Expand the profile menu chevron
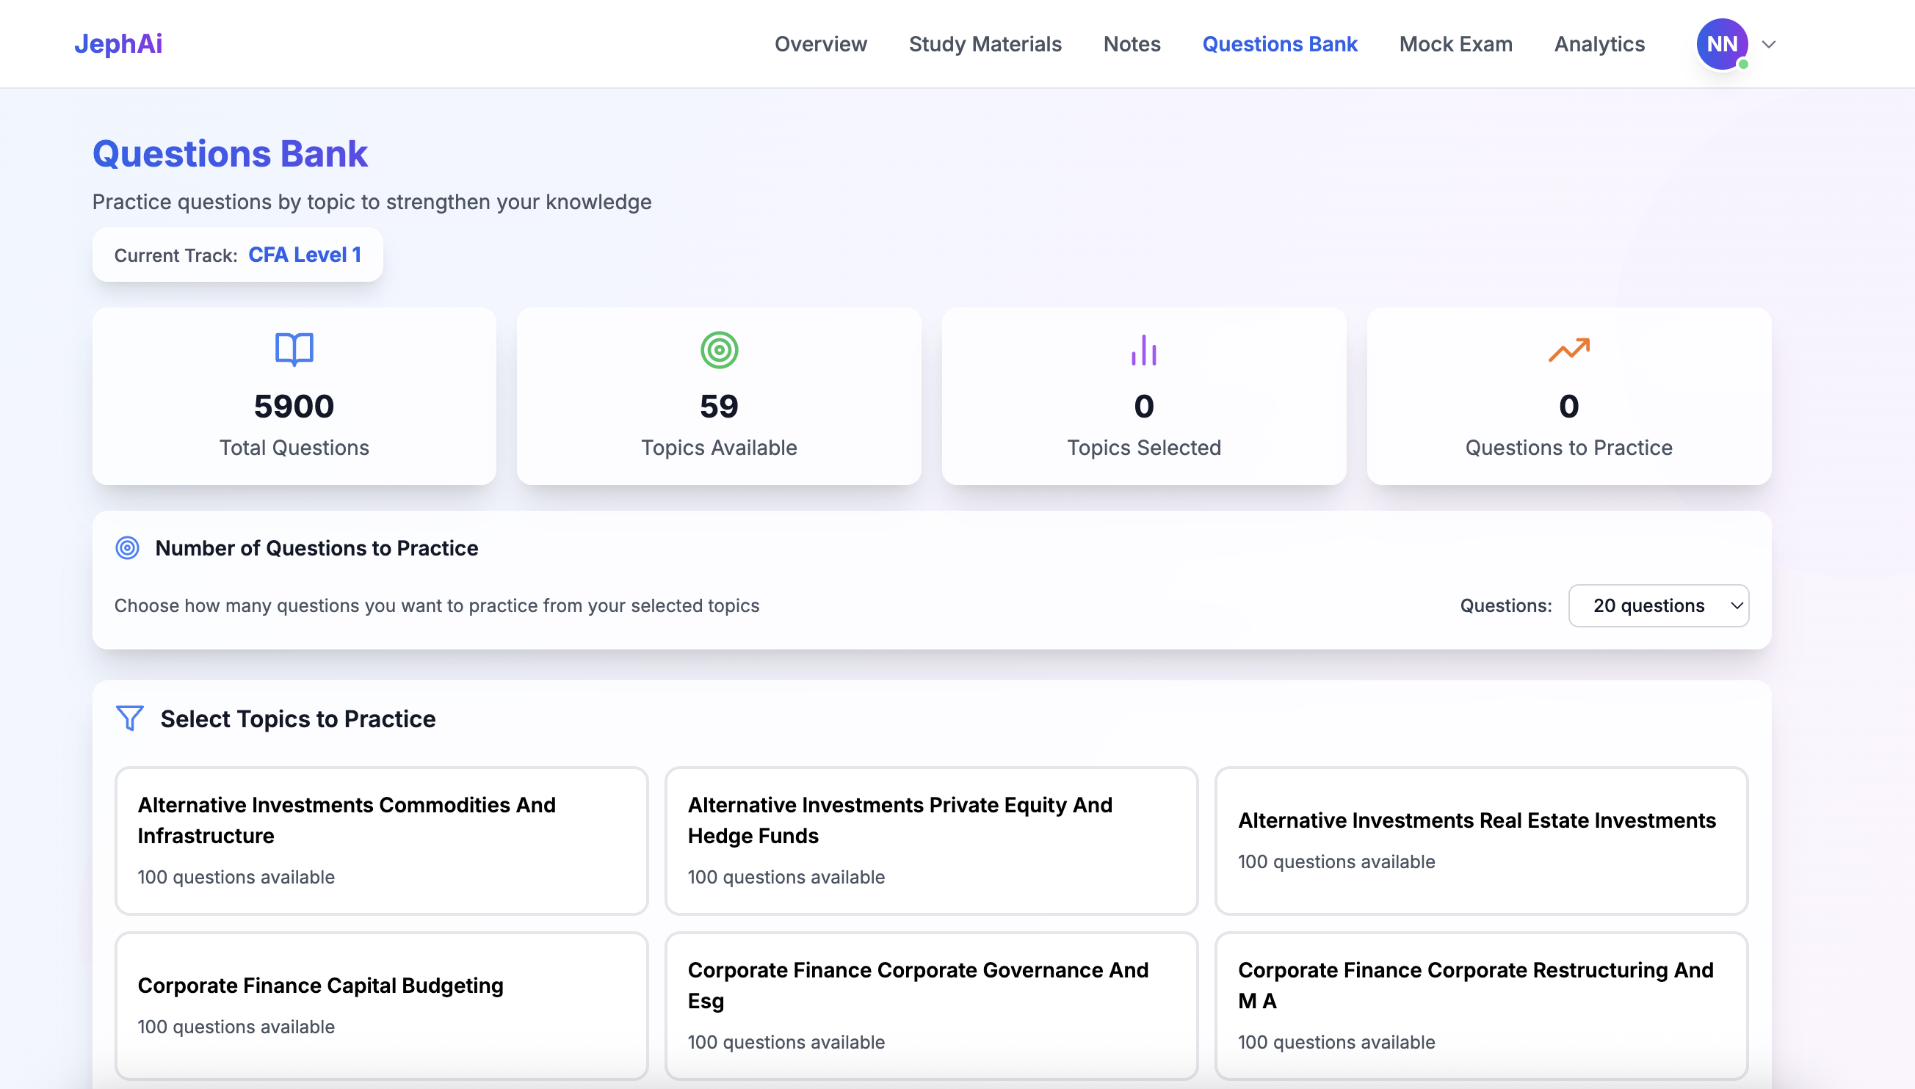The width and height of the screenshot is (1915, 1089). point(1768,44)
